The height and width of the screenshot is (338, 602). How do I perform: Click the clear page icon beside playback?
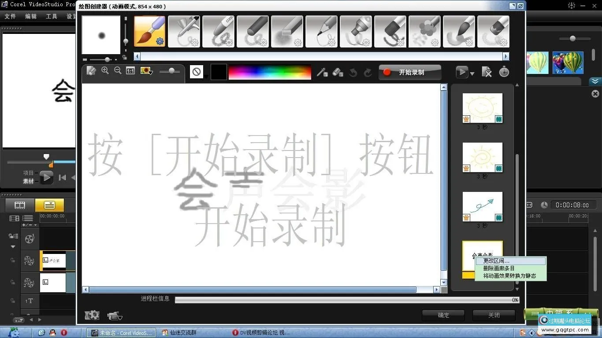(x=487, y=72)
